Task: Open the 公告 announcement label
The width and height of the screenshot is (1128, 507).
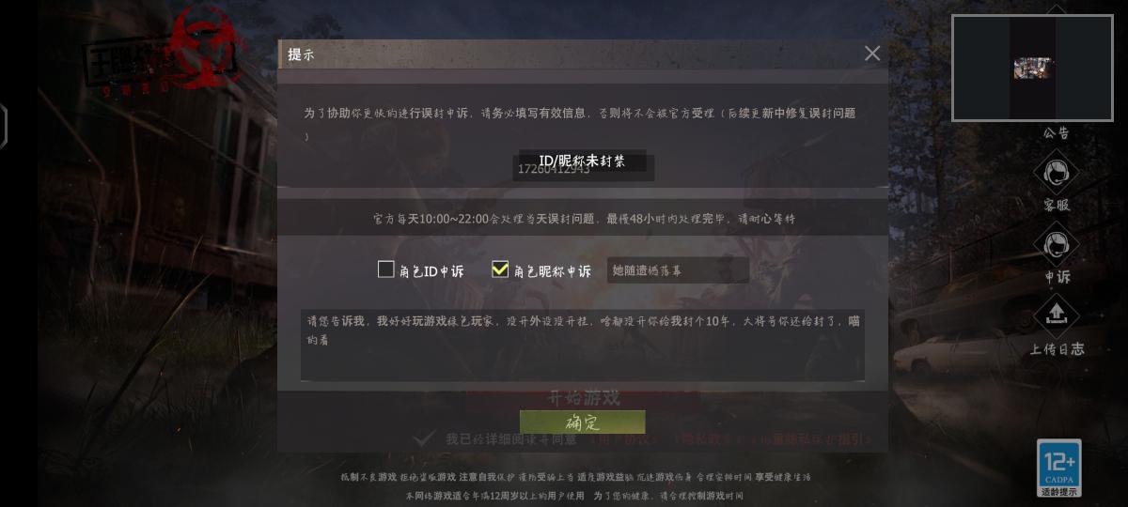Action: tap(1056, 133)
